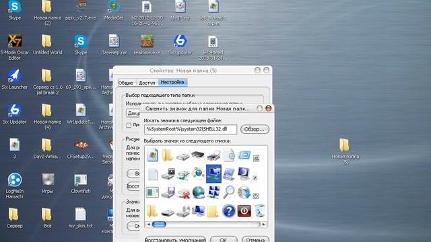Image resolution: width=431 pixels, height=242 pixels.
Task: Click the icon list left scroll arrow
Action: click(x=148, y=225)
